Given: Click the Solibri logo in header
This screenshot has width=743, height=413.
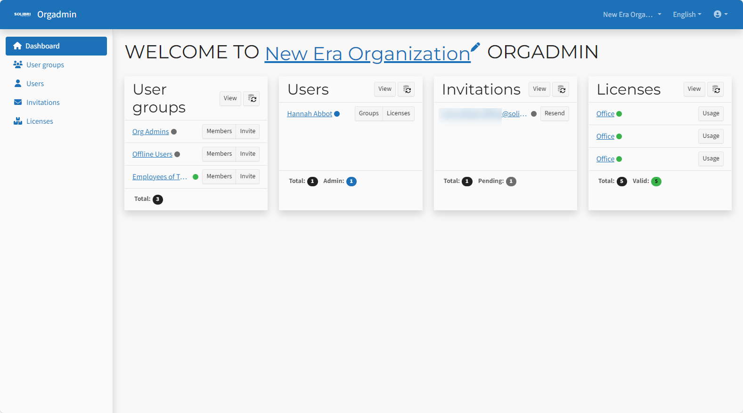Looking at the screenshot, I should 22,14.
